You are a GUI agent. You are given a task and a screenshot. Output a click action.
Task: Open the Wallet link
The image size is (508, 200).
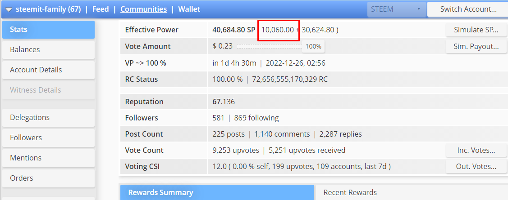pos(189,9)
